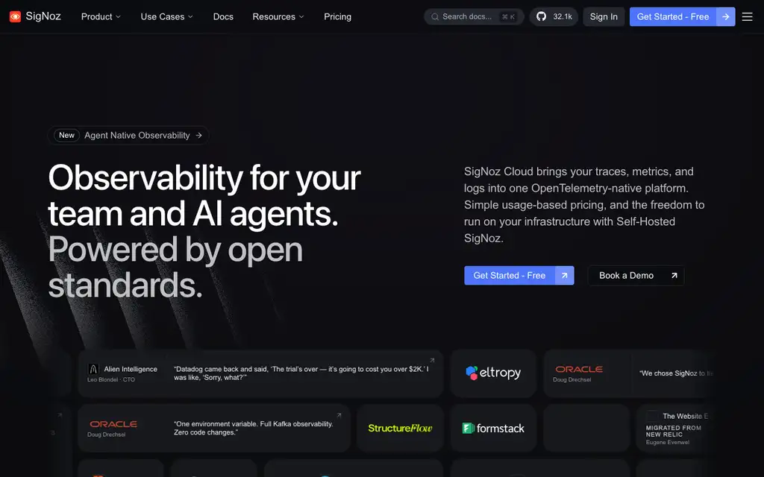Screen dimensions: 764x477
Task: Open the formstack logo card
Action: pyautogui.click(x=493, y=429)
